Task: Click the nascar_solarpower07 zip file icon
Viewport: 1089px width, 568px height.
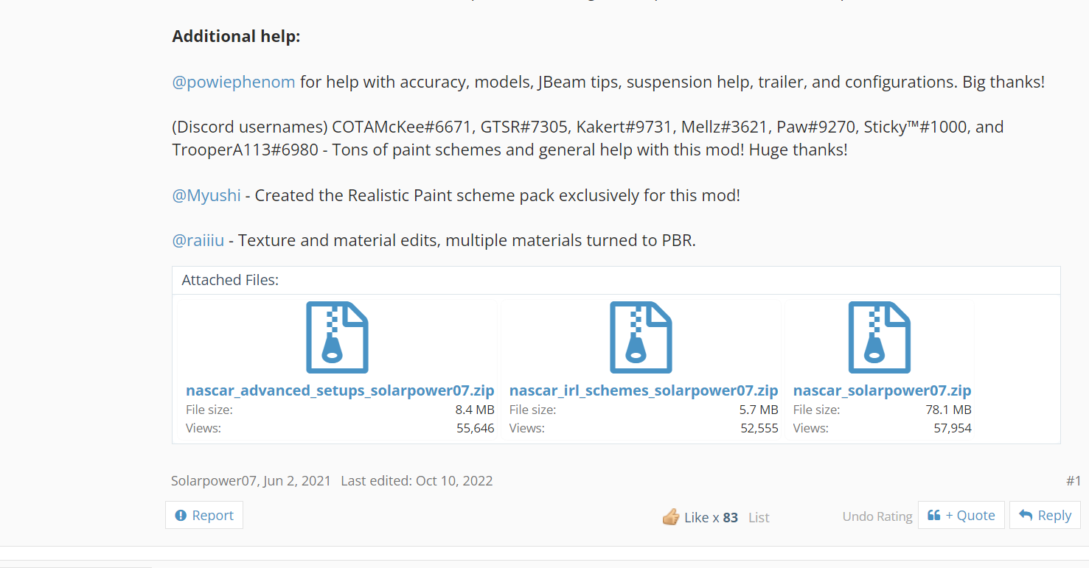Action: click(880, 337)
